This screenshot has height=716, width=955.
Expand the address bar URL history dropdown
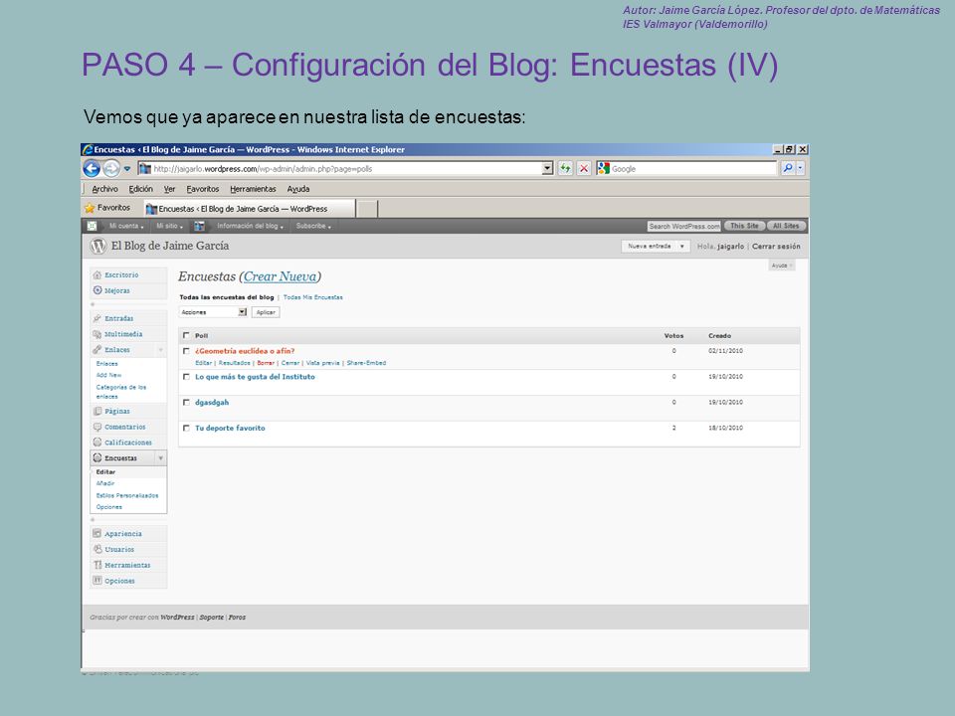pyautogui.click(x=547, y=169)
